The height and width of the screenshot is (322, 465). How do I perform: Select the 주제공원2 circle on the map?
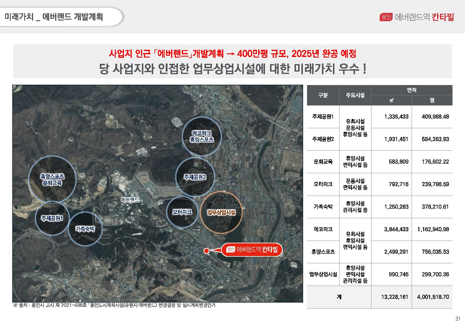pos(195,177)
